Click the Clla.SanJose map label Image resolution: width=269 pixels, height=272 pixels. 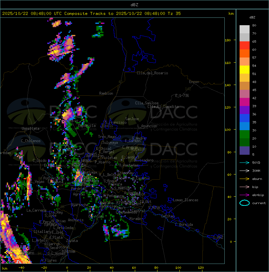(147, 103)
